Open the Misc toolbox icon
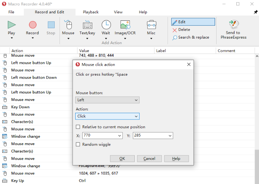Viewport: 259px width, 184px height. (151, 25)
